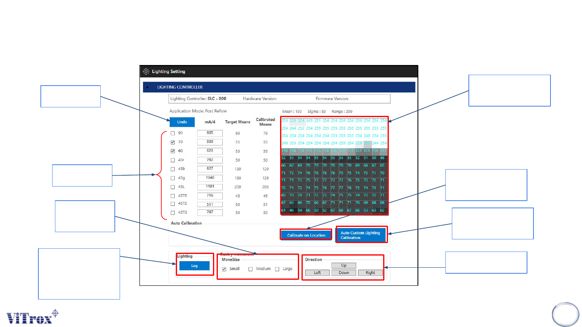Check the 45TB lighting checkbox
The height and width of the screenshot is (327, 582).
click(x=173, y=203)
